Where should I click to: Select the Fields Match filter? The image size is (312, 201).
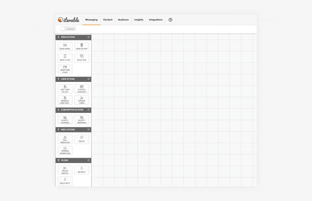point(65,170)
